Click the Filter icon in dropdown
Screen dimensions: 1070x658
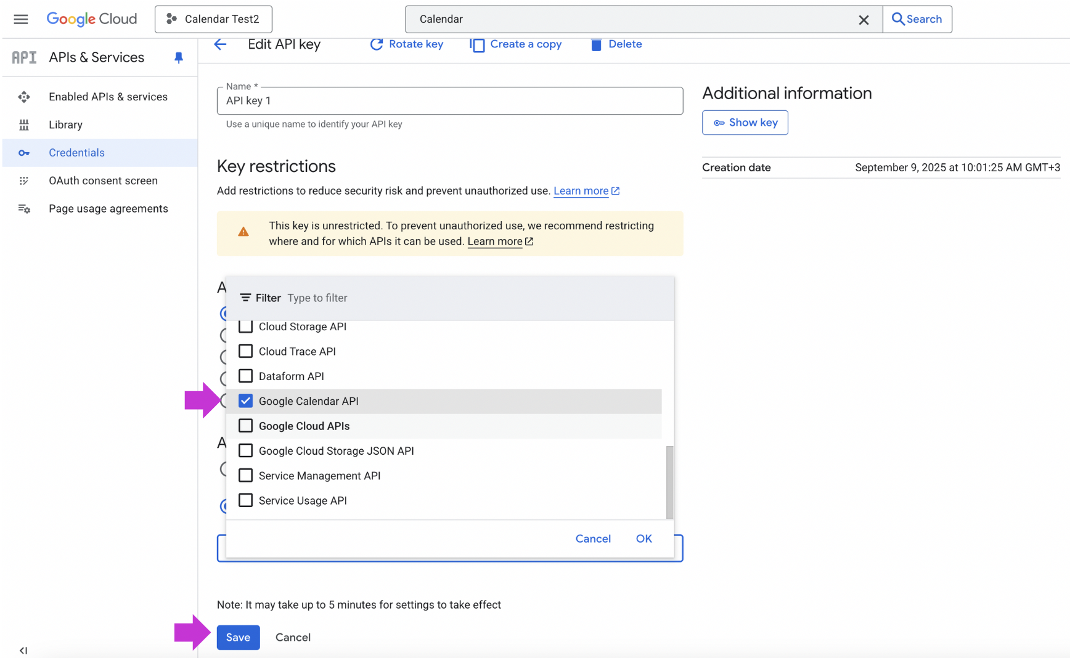click(x=245, y=298)
